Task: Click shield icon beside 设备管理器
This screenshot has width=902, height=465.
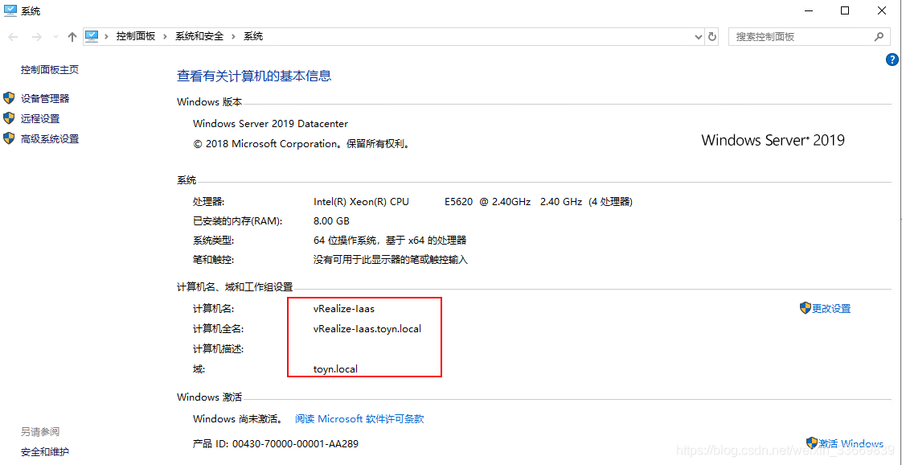Action: (x=9, y=98)
